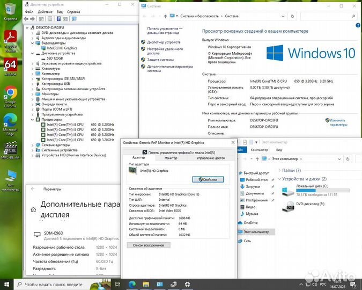Open Microsoft Edge desktop icon
Screen dimensions: 362x290
click(10, 125)
